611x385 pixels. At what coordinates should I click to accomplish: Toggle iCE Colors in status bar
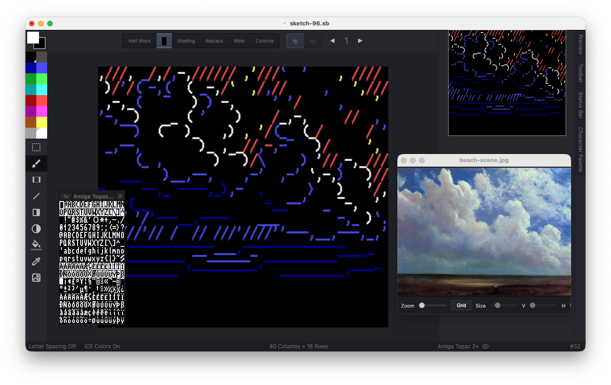click(x=102, y=346)
